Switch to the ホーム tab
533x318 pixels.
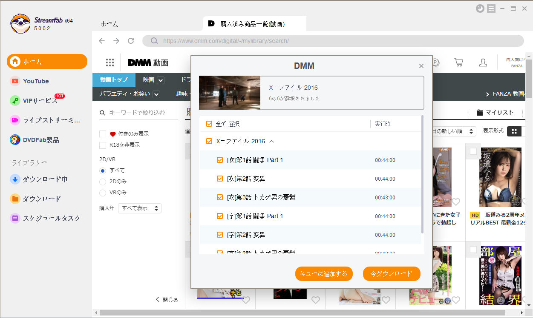pos(109,24)
